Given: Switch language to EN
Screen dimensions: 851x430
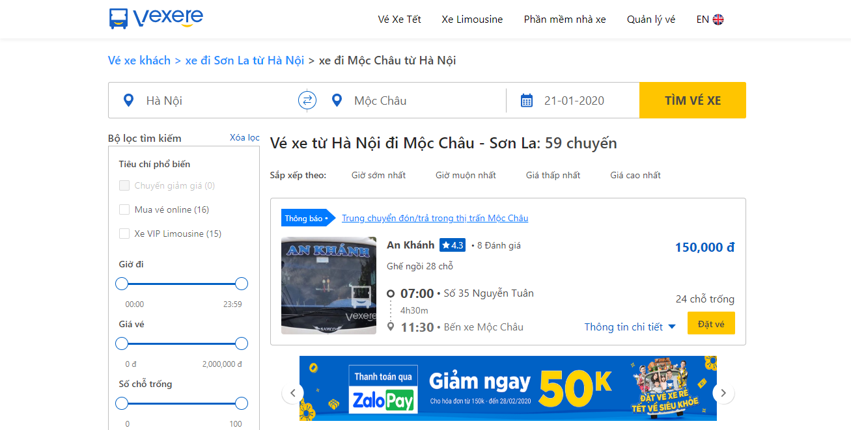Looking at the screenshot, I should point(703,20).
